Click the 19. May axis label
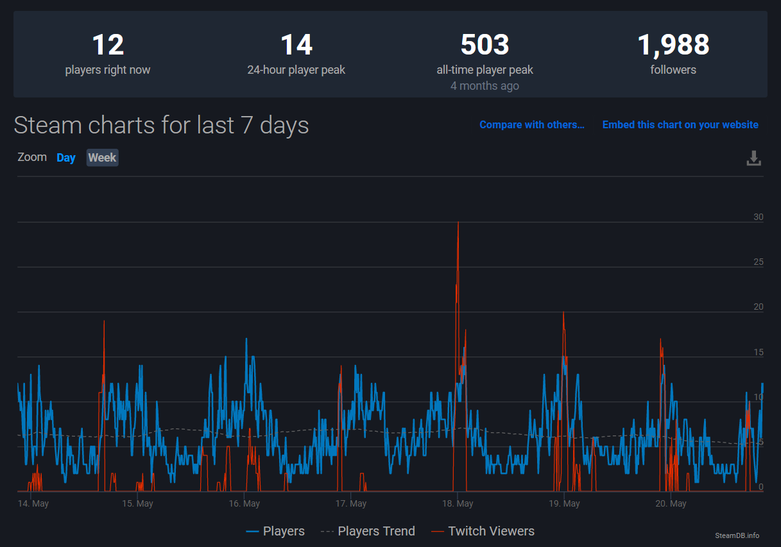The height and width of the screenshot is (547, 781). tap(564, 503)
